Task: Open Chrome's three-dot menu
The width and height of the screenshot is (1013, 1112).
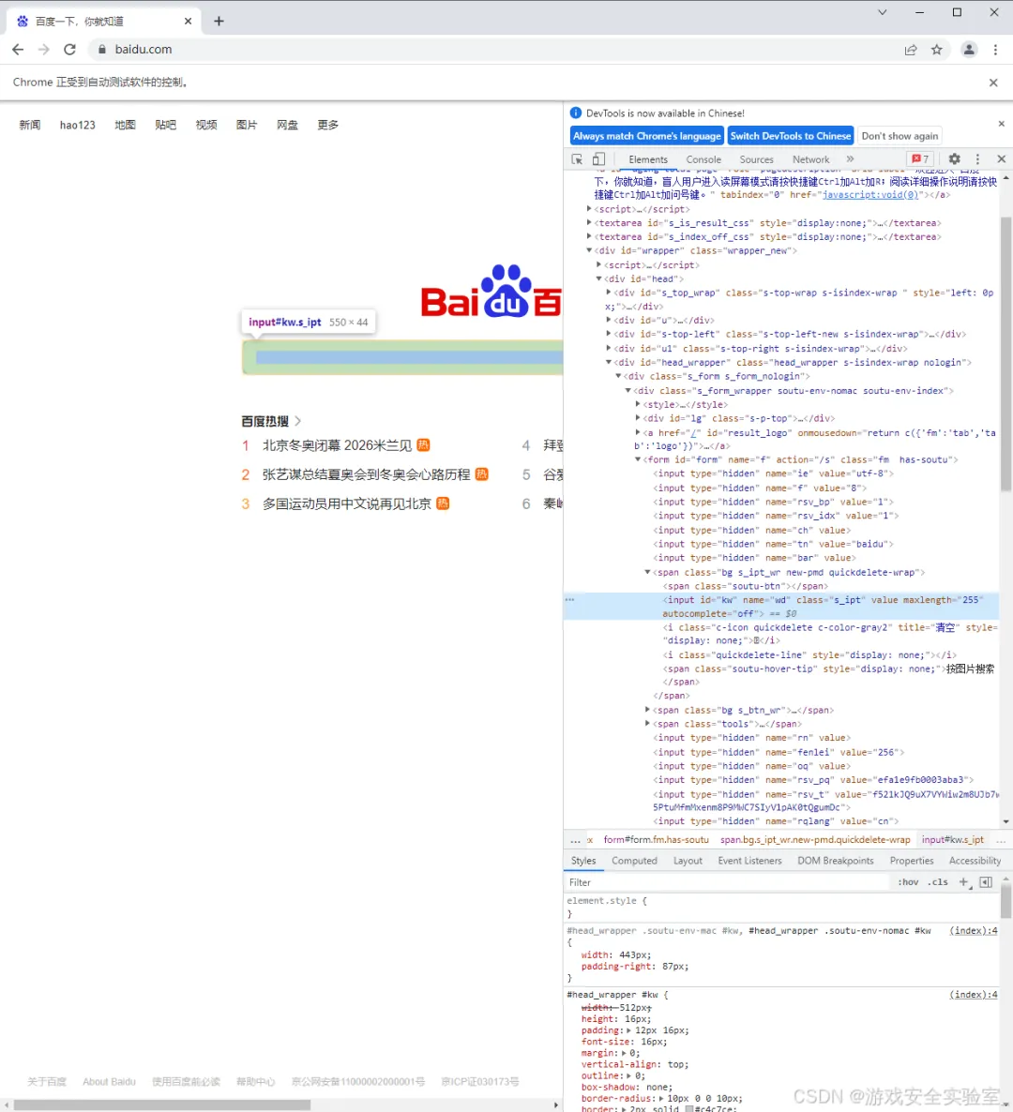Action: [995, 50]
